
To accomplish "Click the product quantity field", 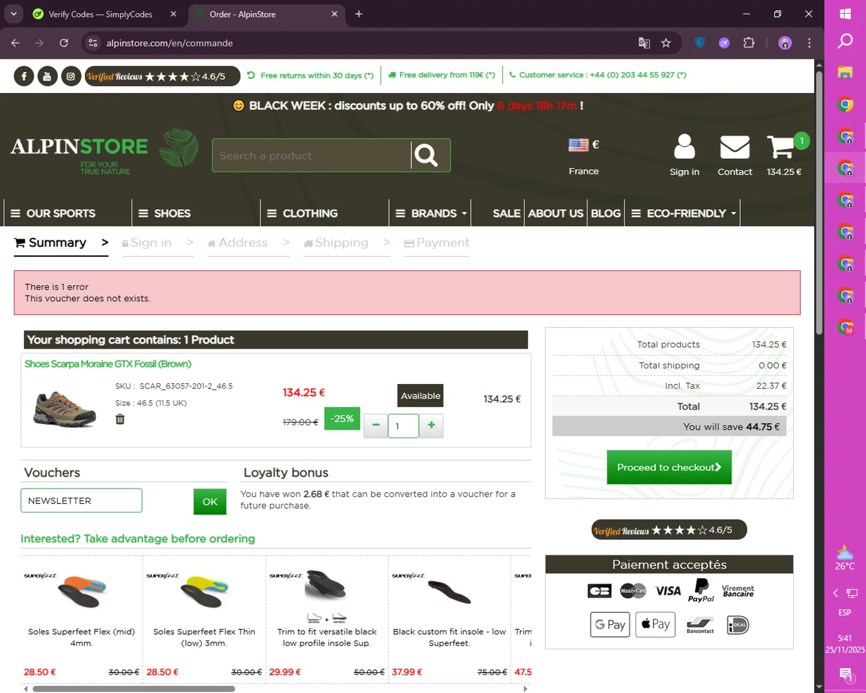I will click(x=403, y=426).
